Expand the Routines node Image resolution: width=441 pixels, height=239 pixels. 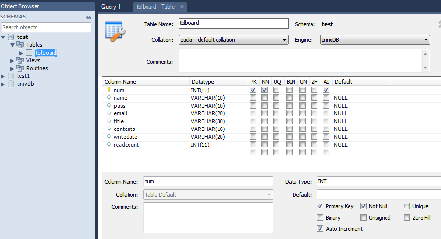pyautogui.click(x=12, y=69)
